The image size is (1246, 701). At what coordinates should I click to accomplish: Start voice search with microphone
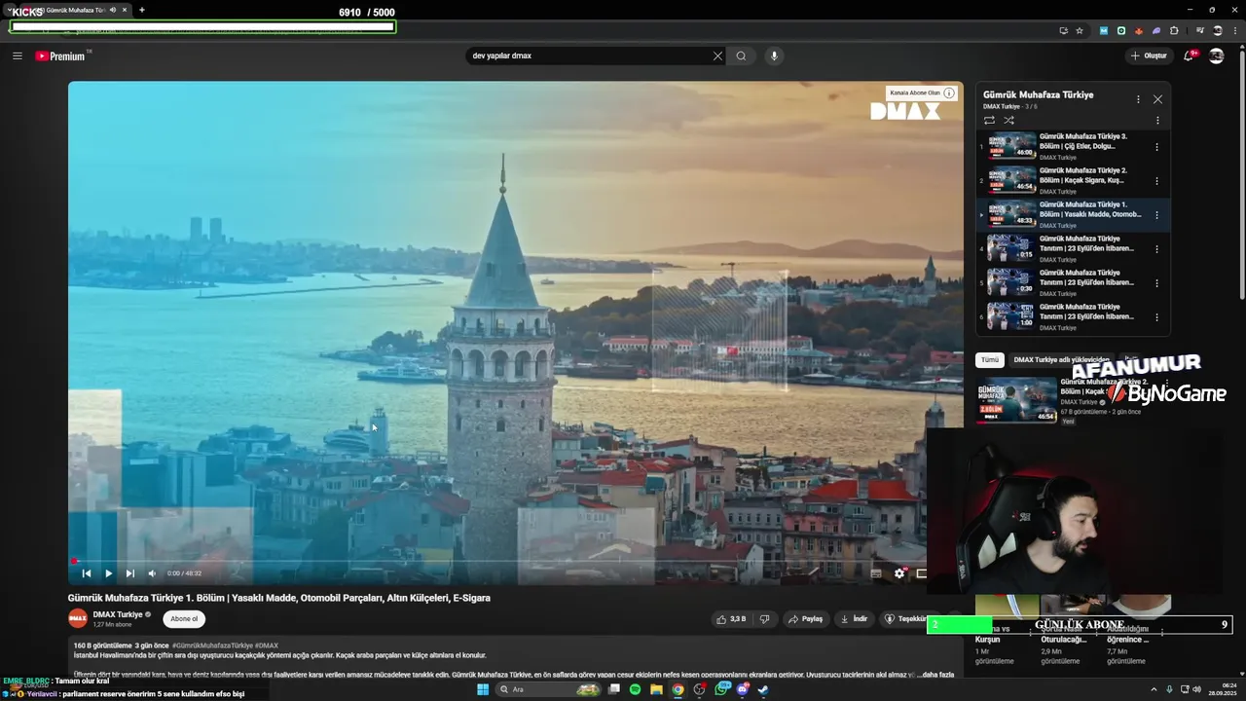[x=774, y=55]
